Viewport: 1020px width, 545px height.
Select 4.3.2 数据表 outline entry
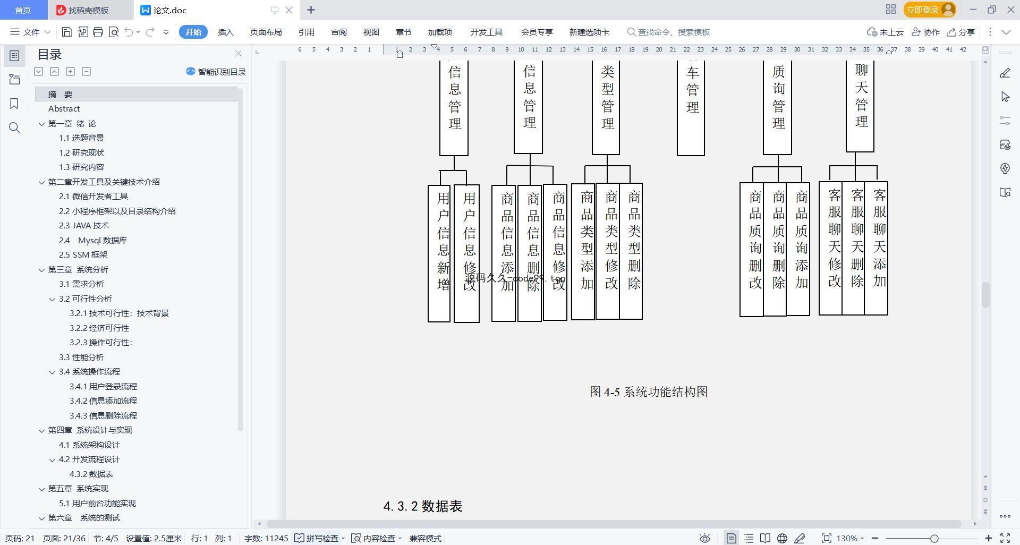click(91, 474)
